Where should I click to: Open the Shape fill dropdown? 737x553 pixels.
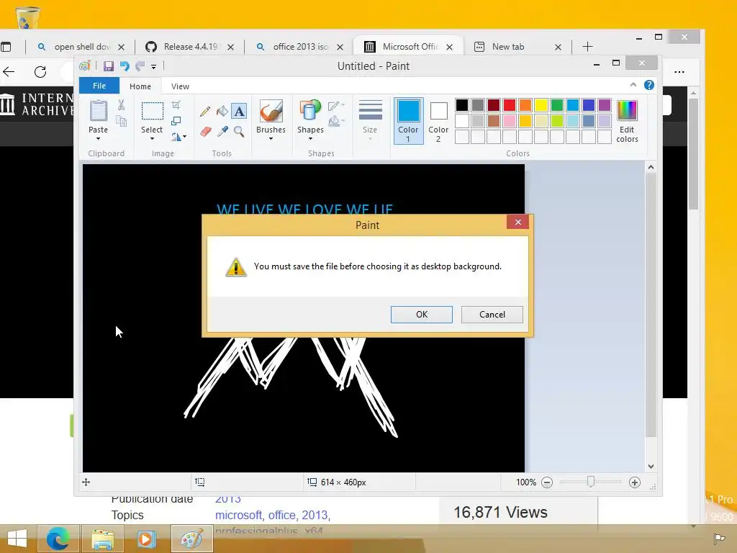pyautogui.click(x=337, y=122)
